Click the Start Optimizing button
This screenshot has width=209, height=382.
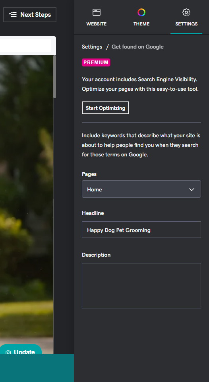pos(105,108)
